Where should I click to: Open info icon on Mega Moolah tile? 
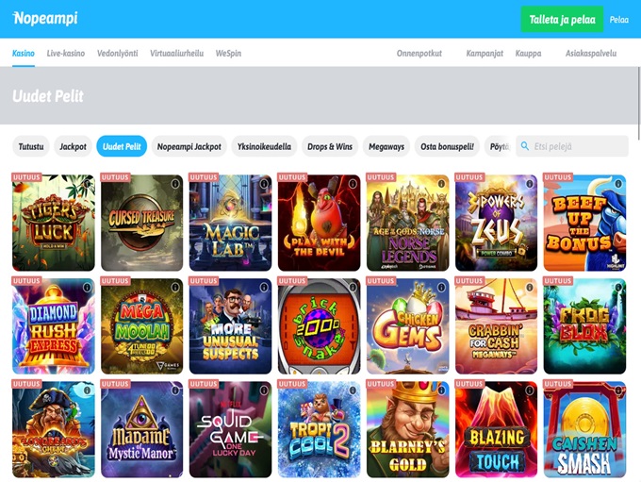coord(175,288)
